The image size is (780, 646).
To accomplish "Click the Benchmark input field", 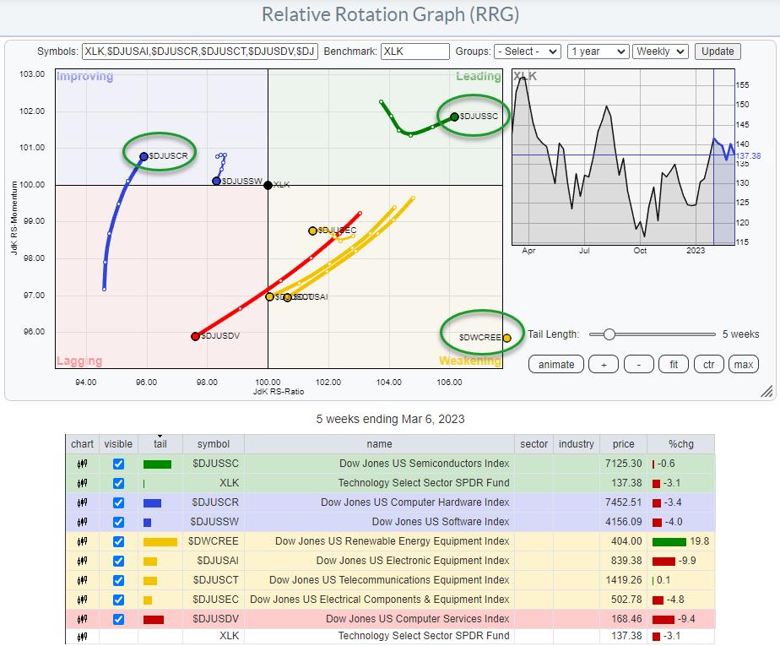I will coord(414,52).
